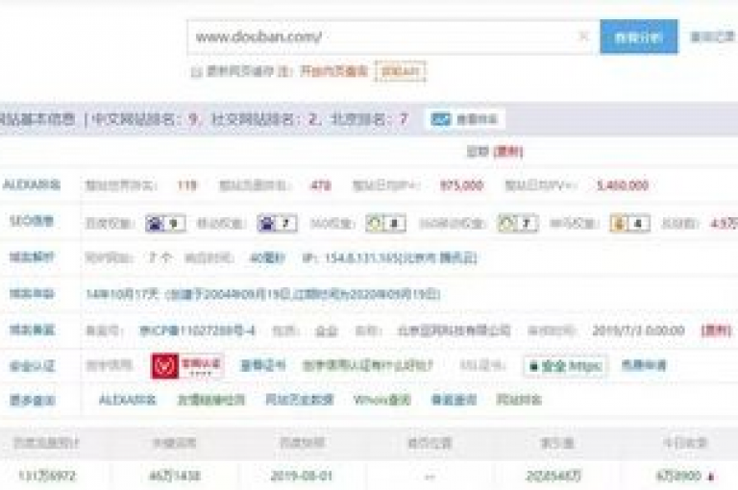Click the ALEXA row label on the left
The height and width of the screenshot is (490, 738).
click(32, 184)
